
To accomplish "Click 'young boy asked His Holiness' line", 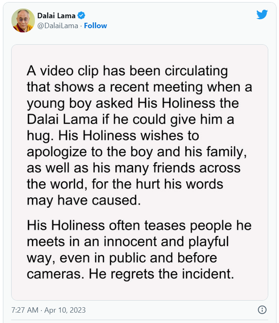I will pyautogui.click(x=133, y=103).
